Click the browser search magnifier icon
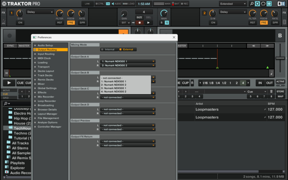 pos(6,104)
